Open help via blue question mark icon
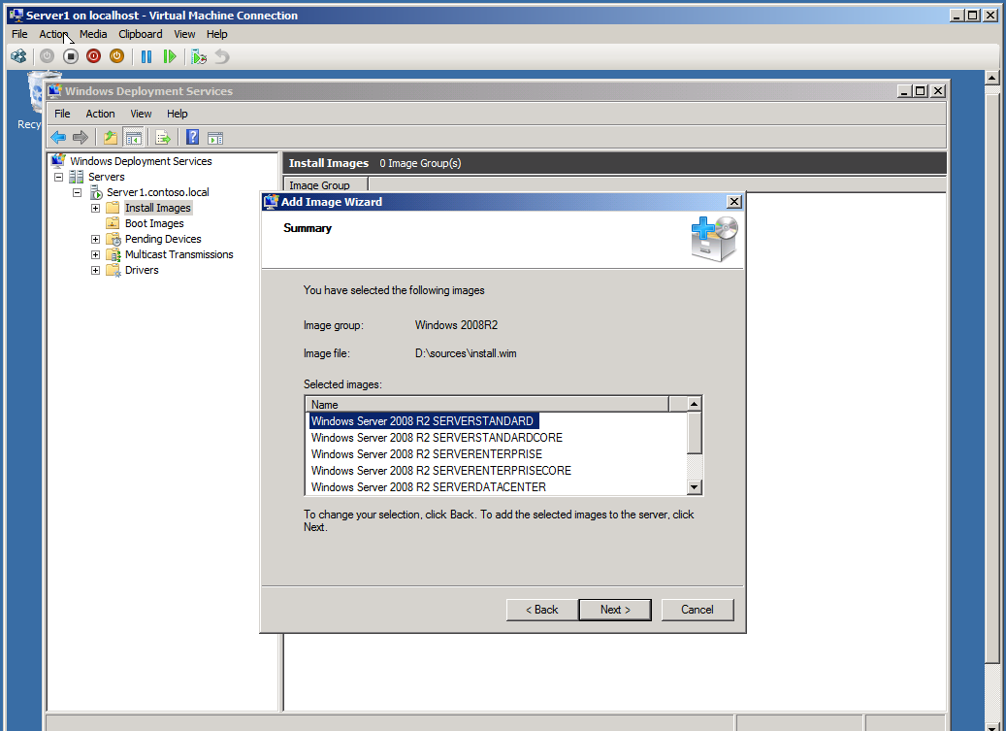 tap(192, 137)
